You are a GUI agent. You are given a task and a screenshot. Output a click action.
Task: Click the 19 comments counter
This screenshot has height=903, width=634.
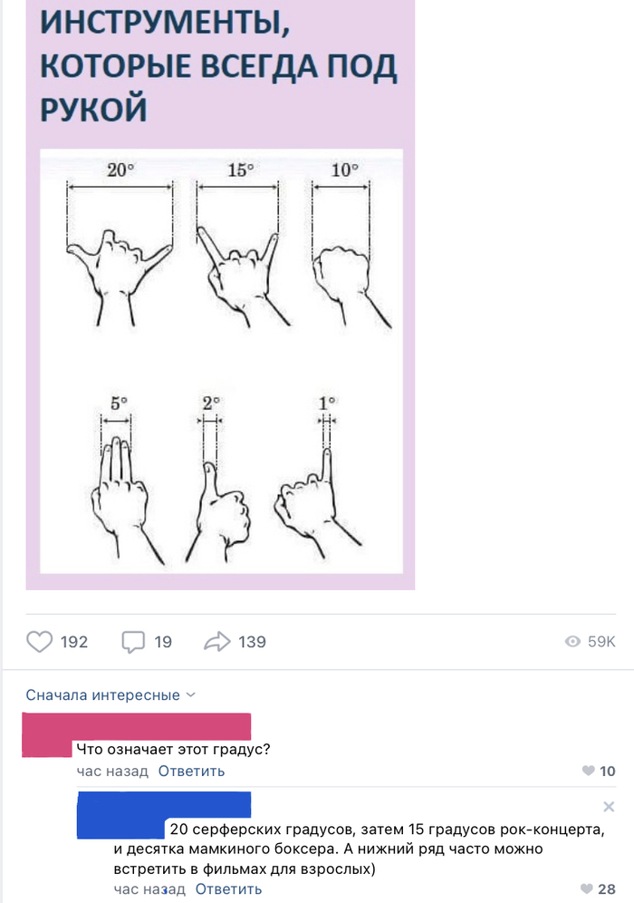[163, 642]
